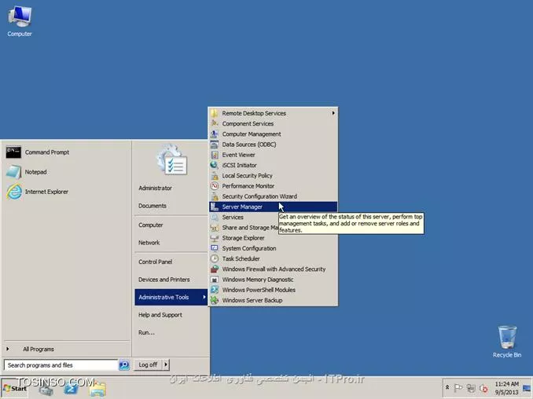Show hidden tray icons arrow
The width and height of the screenshot is (533, 399).
447,387
